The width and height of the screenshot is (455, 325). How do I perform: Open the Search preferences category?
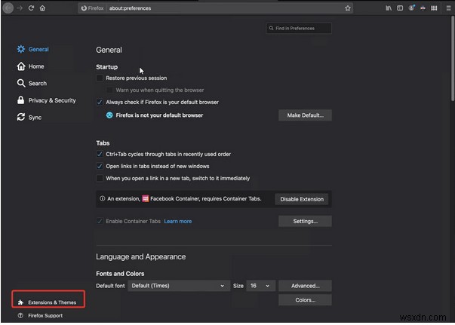coord(38,84)
